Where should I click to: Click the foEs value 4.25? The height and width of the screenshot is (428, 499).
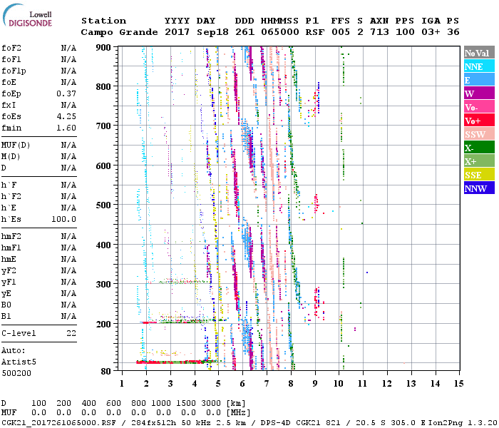66,116
